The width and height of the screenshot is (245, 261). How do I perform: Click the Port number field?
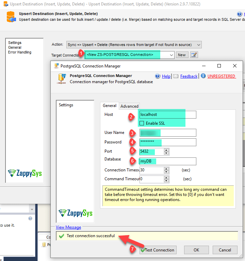(151, 152)
